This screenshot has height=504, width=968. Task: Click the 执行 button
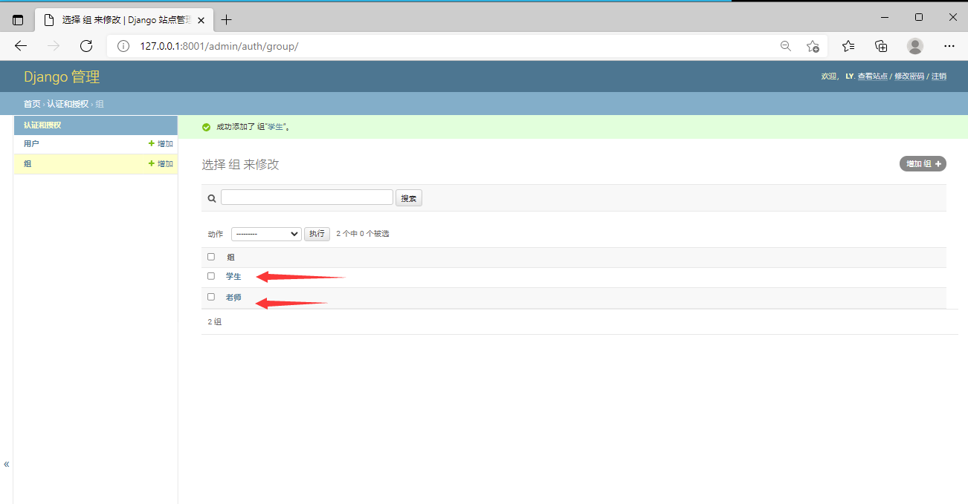point(317,234)
